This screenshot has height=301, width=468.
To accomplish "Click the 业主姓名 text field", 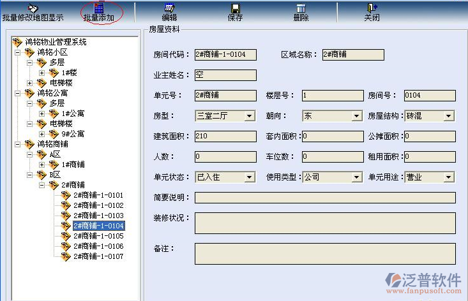I will tap(225, 75).
